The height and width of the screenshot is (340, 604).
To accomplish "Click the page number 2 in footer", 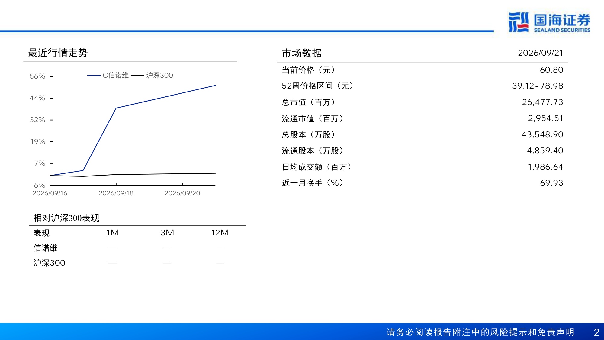I will pyautogui.click(x=596, y=332).
